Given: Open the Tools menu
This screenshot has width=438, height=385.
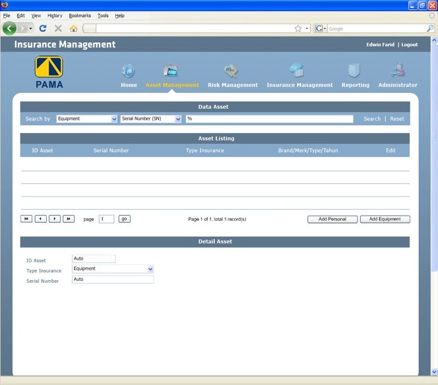Looking at the screenshot, I should tap(103, 15).
